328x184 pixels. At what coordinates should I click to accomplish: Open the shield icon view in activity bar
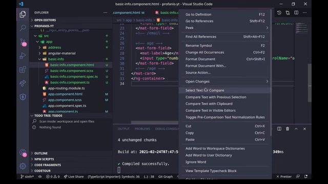23,97
